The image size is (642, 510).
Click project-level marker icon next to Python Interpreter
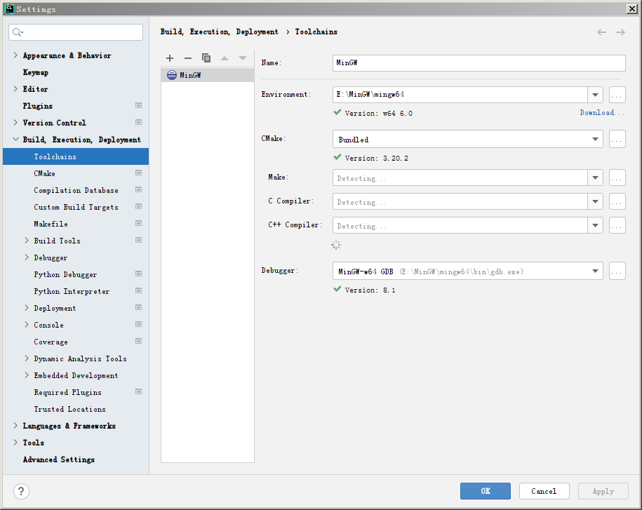pyautogui.click(x=139, y=290)
